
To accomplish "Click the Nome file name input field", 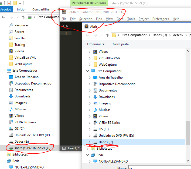I will pyautogui.click(x=159, y=168).
